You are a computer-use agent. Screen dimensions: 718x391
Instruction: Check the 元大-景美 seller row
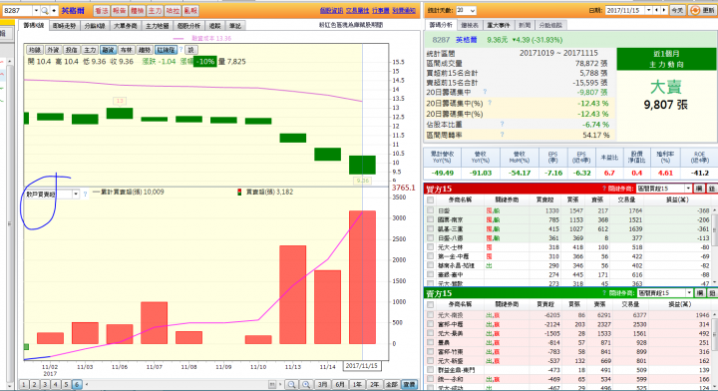430,333
